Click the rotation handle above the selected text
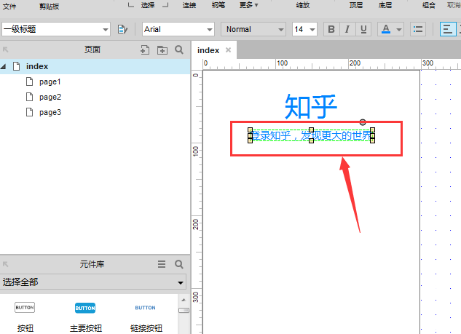This screenshot has width=461, height=334. pos(363,122)
